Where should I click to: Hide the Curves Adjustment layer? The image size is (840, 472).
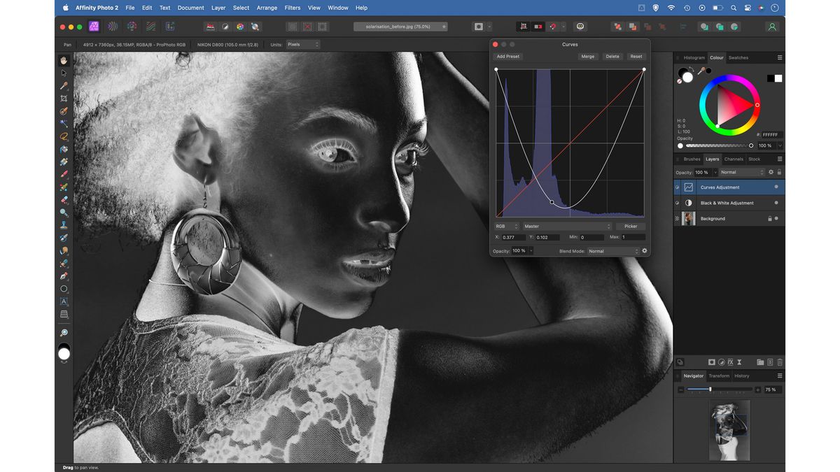(x=678, y=187)
